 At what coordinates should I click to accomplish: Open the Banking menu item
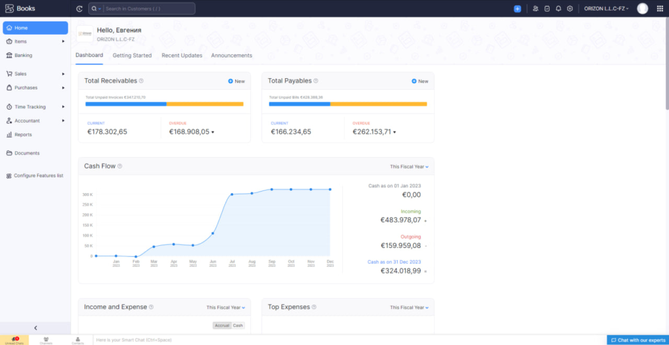[x=23, y=55]
